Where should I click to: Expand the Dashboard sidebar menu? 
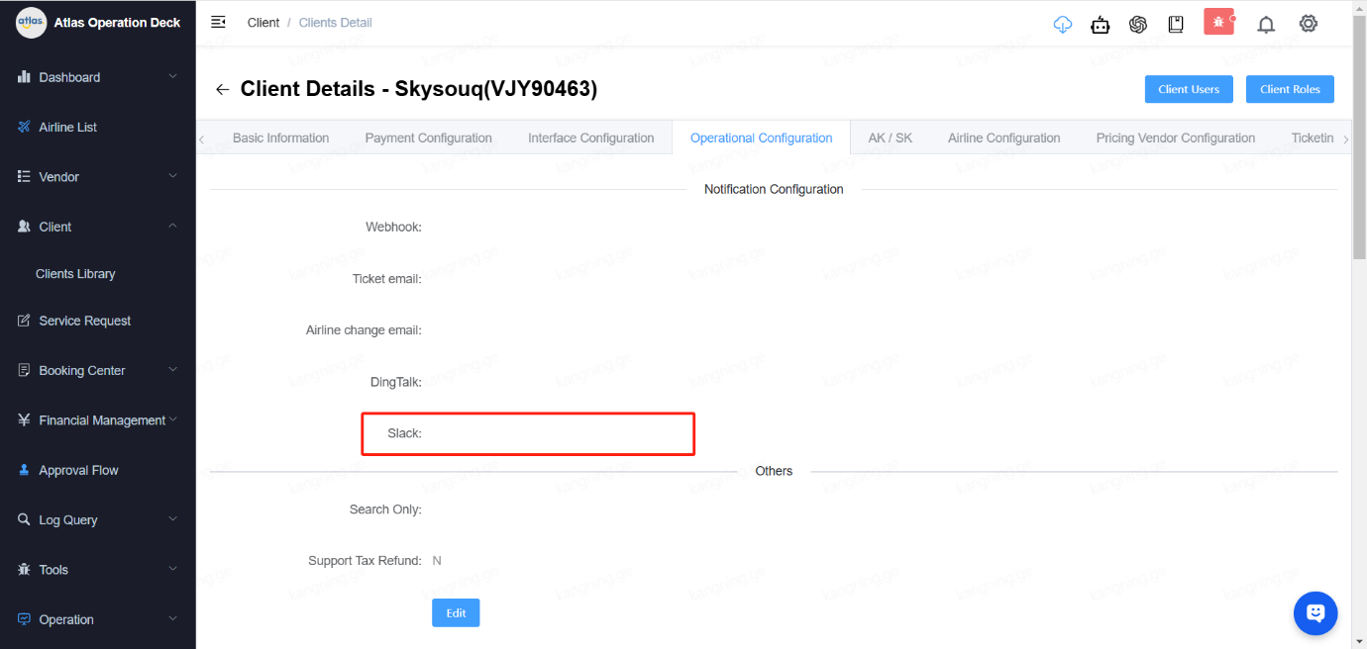pos(97,77)
